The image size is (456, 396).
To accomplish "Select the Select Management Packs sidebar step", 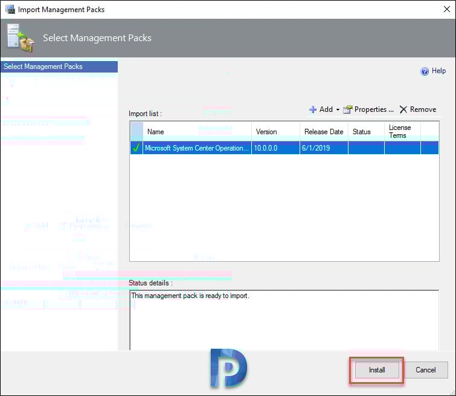I will [x=59, y=67].
